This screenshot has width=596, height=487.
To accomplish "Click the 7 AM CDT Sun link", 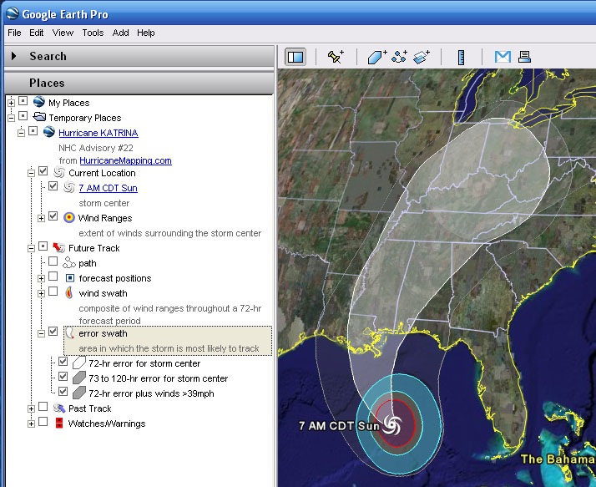I will tap(109, 188).
